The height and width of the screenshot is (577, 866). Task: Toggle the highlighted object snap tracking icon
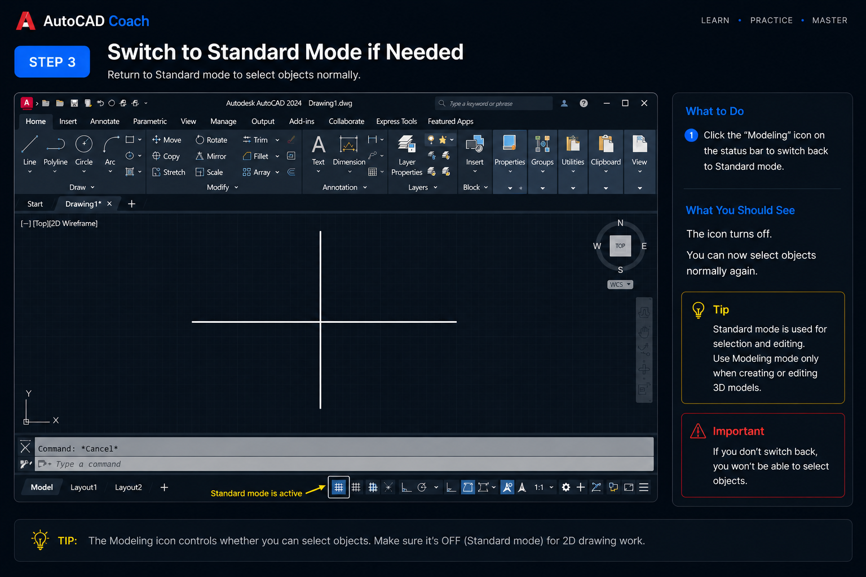[x=468, y=487]
